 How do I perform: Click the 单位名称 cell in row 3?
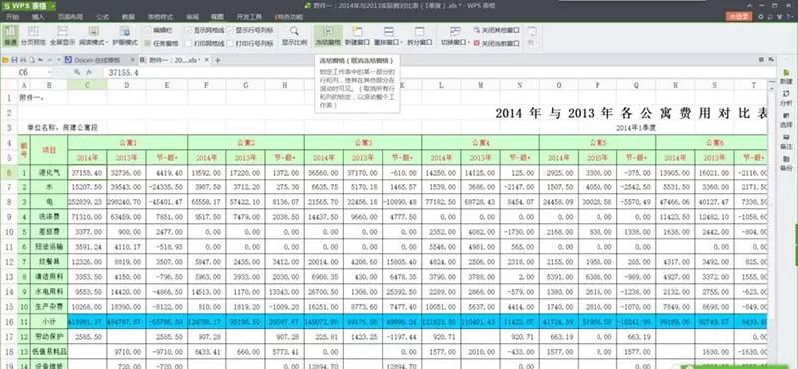(61, 128)
